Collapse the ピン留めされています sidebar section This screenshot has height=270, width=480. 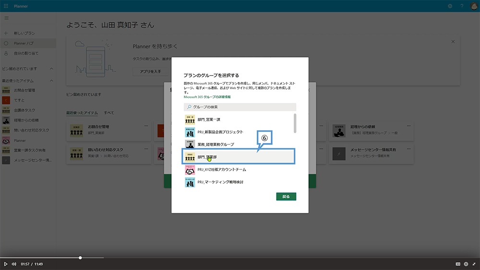pyautogui.click(x=51, y=69)
